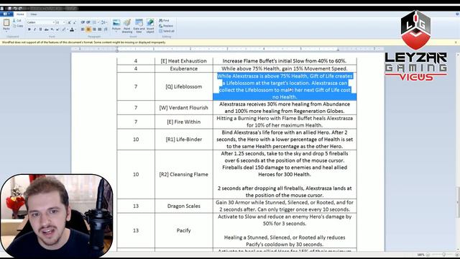Open the WordPad file menu button
This screenshot has height=259, width=460.
(6, 14)
